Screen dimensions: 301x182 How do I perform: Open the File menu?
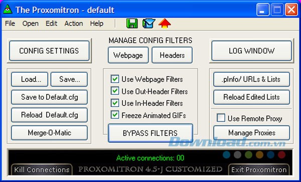(10, 23)
